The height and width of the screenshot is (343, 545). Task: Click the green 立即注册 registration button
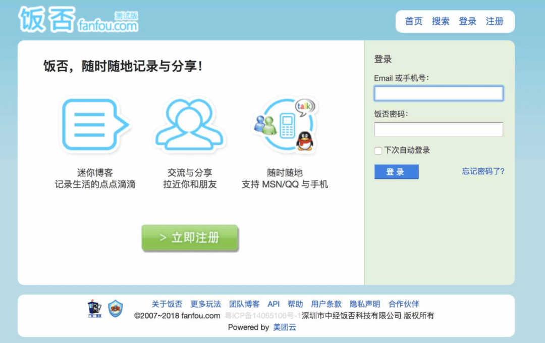[x=190, y=237]
